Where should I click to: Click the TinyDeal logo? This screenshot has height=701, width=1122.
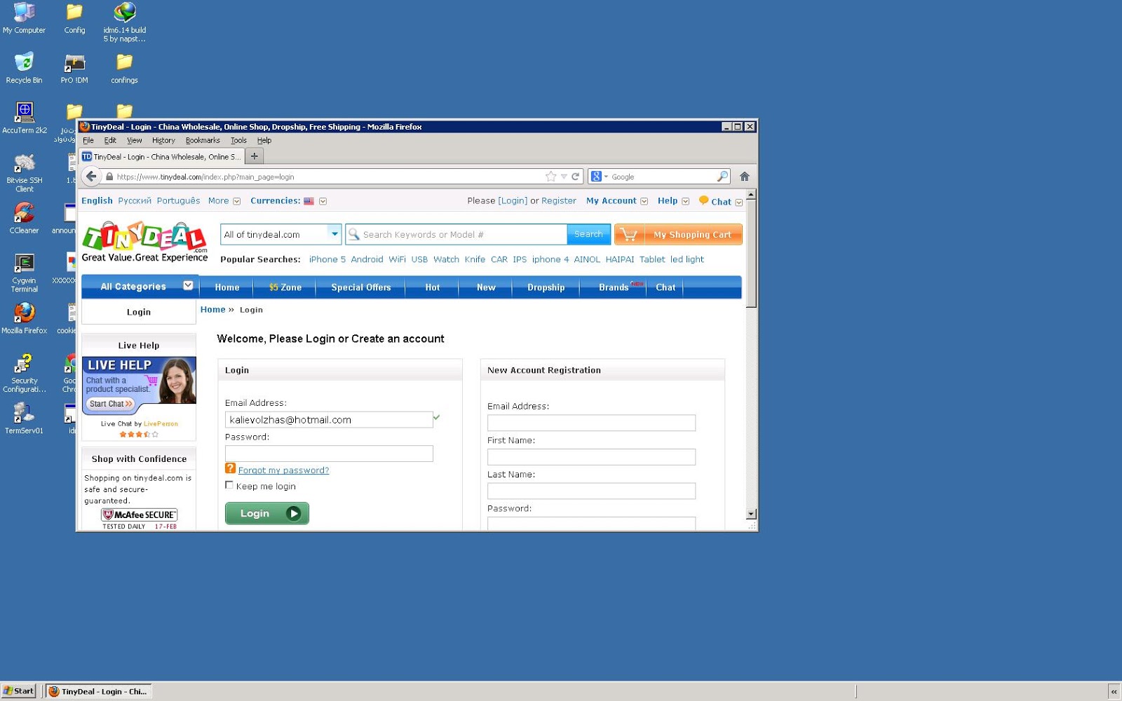[144, 242]
